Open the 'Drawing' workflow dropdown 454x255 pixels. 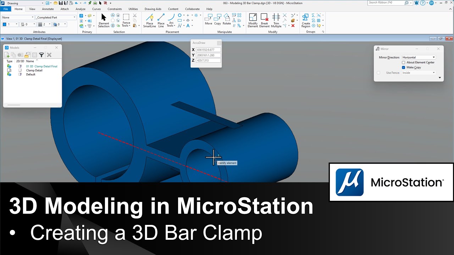click(25, 3)
